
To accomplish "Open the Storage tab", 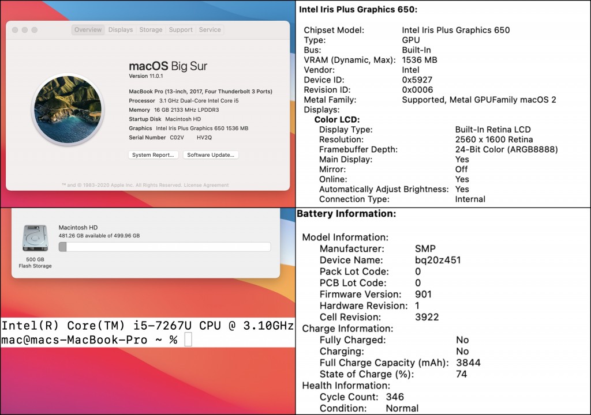I will [151, 30].
